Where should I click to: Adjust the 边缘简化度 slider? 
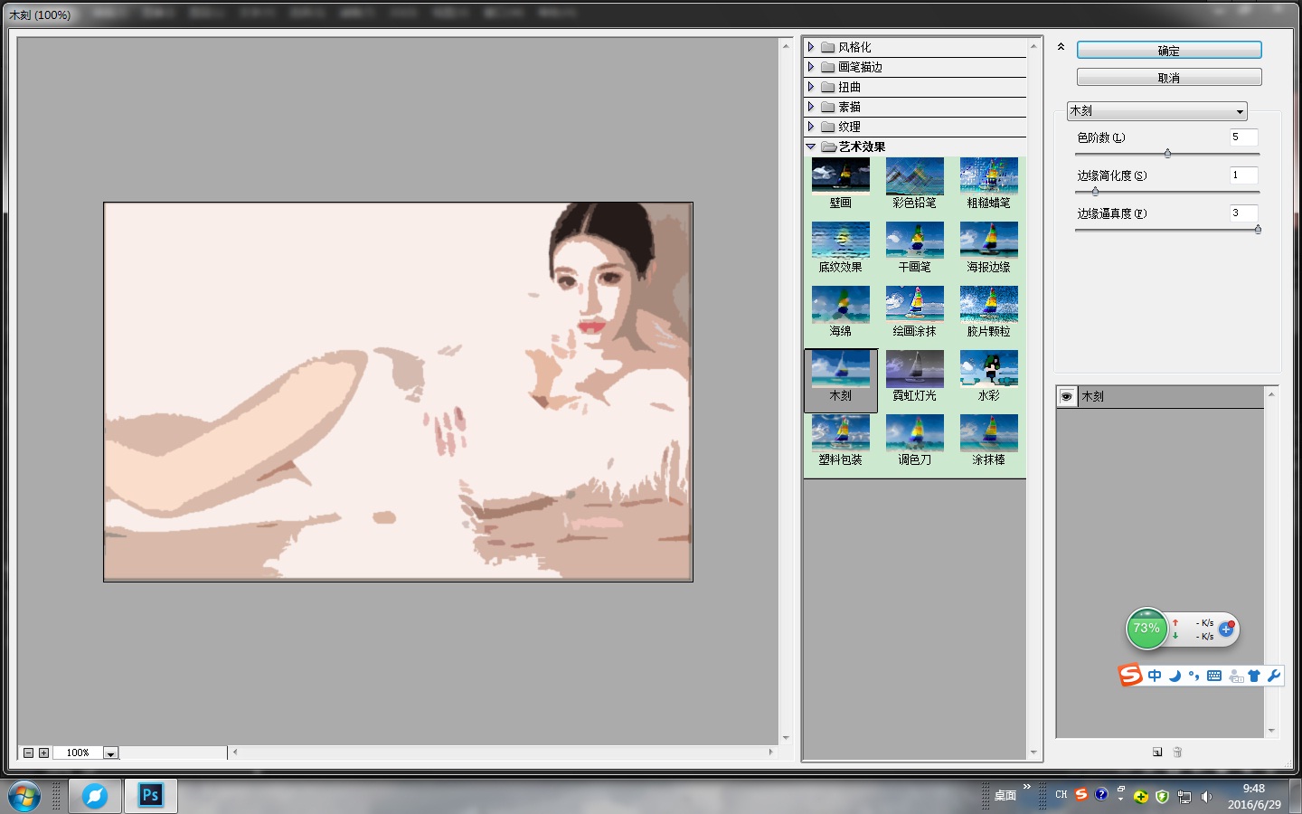[x=1095, y=192]
